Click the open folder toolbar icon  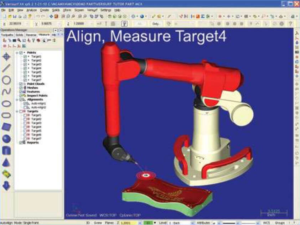coord(10,17)
